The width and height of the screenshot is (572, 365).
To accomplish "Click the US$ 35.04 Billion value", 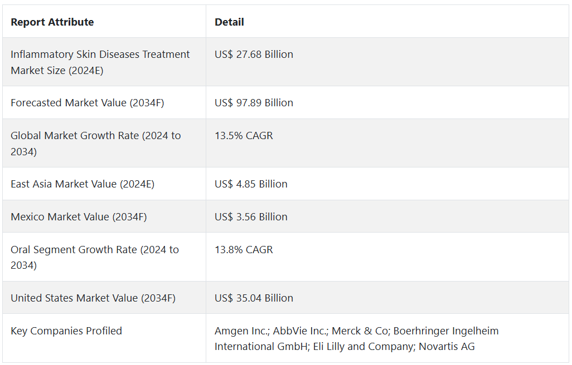I will click(254, 298).
